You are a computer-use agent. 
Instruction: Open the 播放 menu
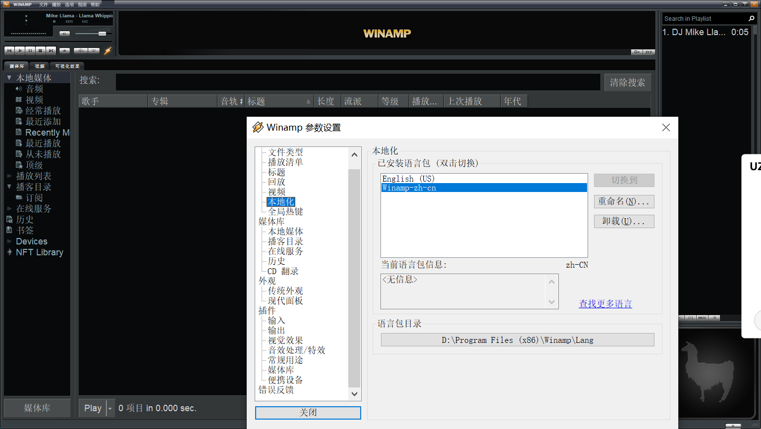(x=56, y=4)
